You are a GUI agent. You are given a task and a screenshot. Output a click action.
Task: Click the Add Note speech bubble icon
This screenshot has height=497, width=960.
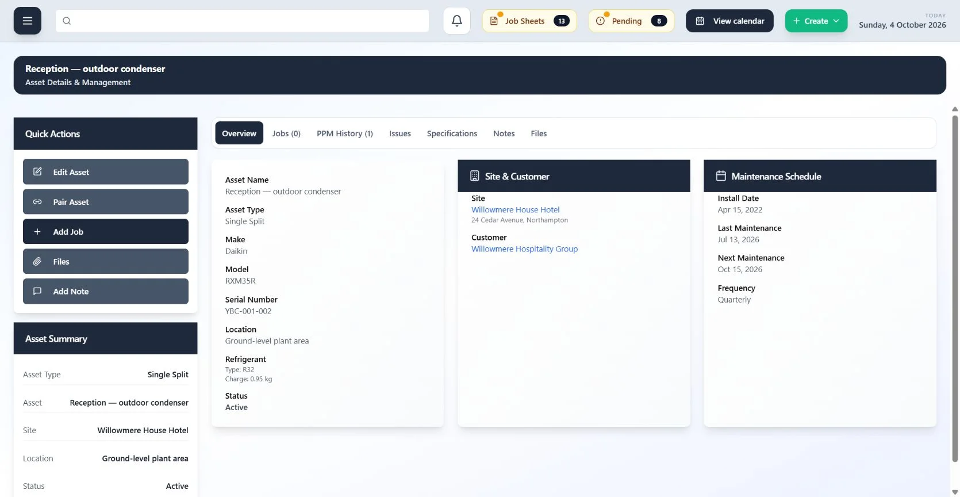(37, 291)
